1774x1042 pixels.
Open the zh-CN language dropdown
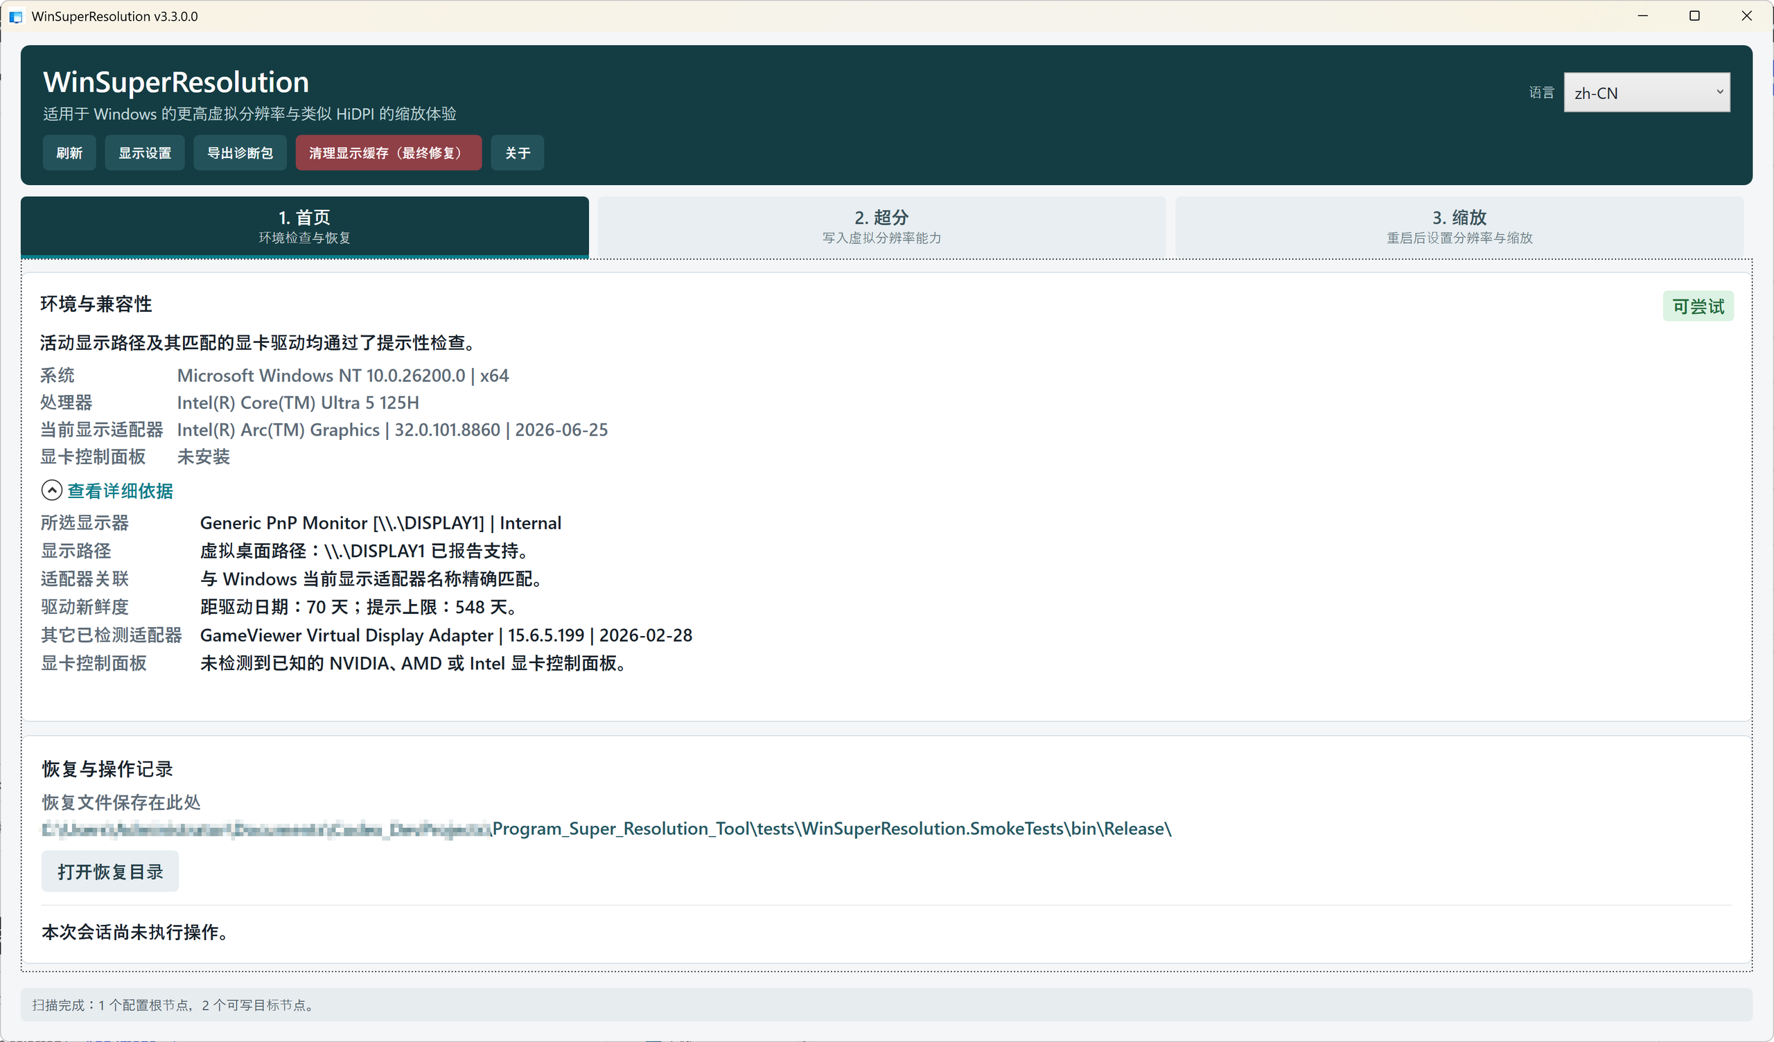tap(1646, 92)
